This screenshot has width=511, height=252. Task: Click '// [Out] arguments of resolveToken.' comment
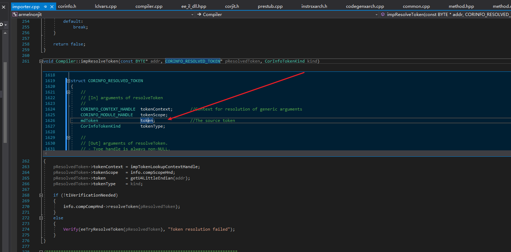(124, 143)
